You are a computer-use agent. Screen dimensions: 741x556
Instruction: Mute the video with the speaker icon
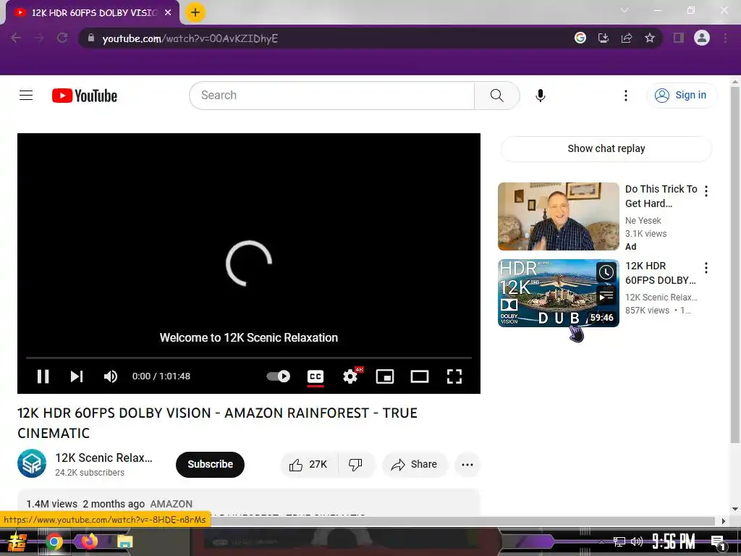[x=111, y=376]
